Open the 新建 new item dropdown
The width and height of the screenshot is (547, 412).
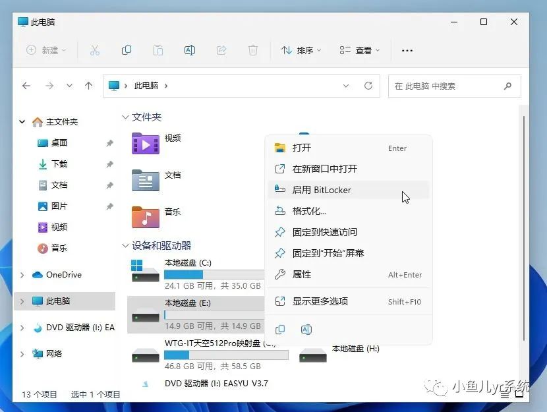click(46, 50)
